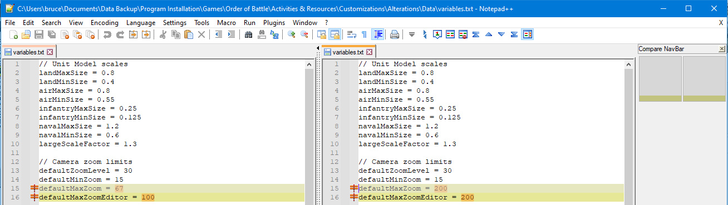
Task: Open the Macro menu
Action: (227, 23)
